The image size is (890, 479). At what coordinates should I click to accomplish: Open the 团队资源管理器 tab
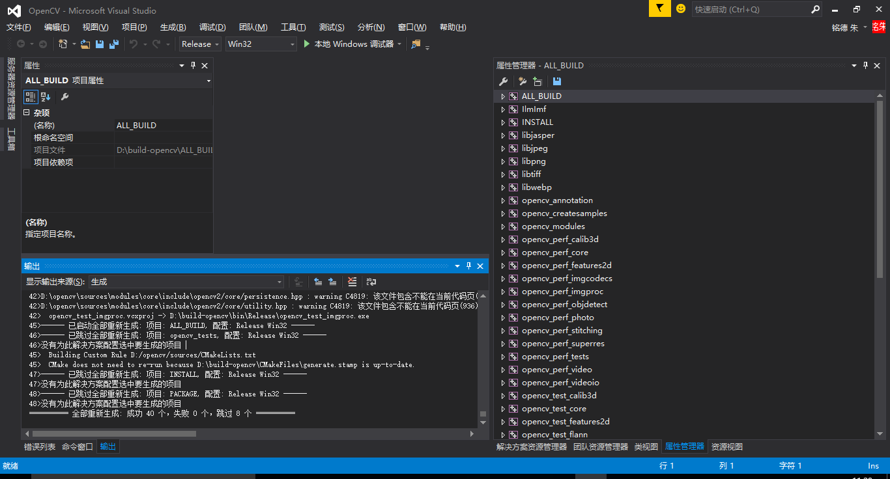(601, 447)
